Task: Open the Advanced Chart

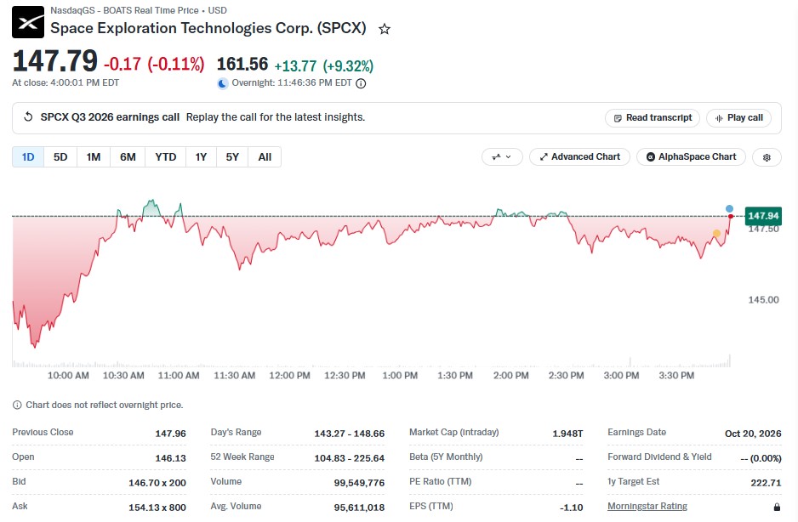Action: 579,157
